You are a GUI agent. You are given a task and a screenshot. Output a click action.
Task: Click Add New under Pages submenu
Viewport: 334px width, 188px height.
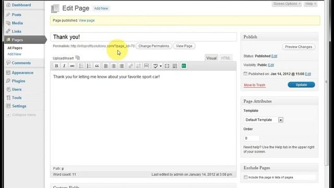pos(14,54)
